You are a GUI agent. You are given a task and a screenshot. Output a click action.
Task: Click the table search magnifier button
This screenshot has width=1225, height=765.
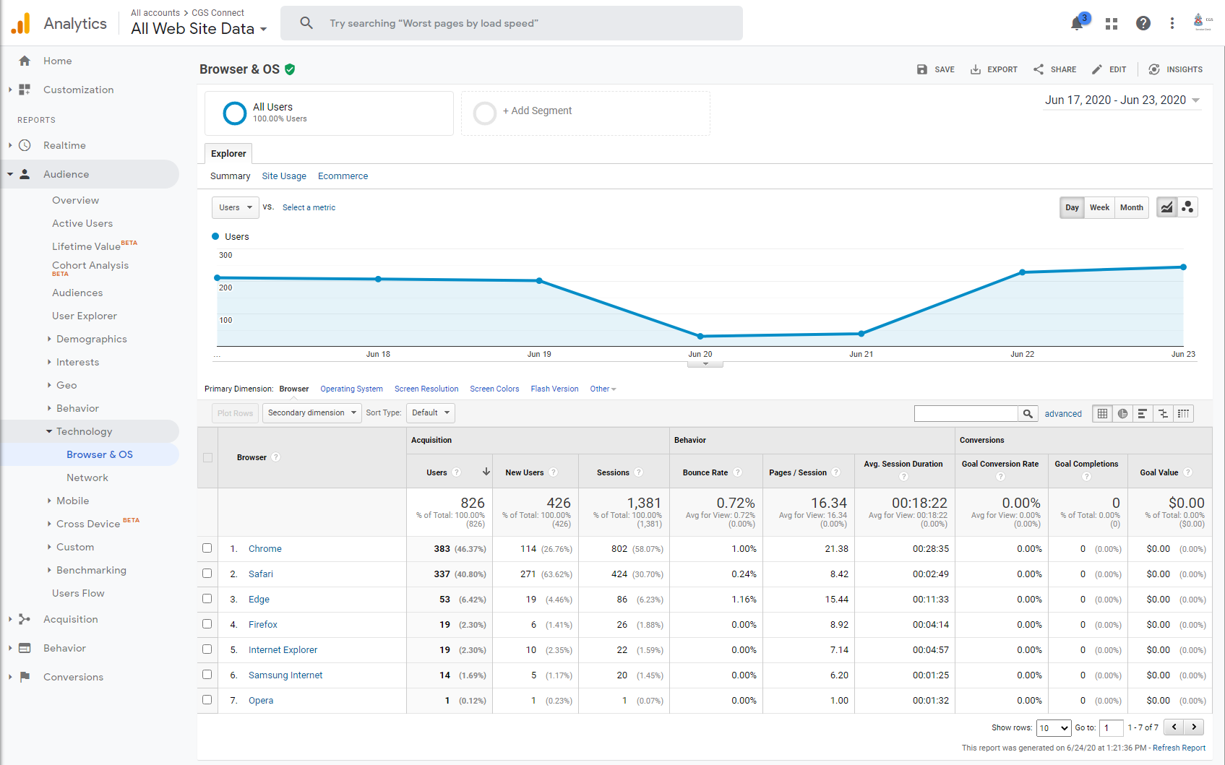click(x=1028, y=414)
